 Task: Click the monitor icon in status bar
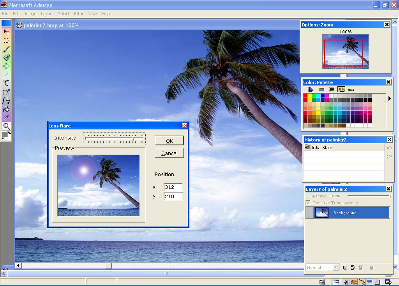pyautogui.click(x=322, y=282)
